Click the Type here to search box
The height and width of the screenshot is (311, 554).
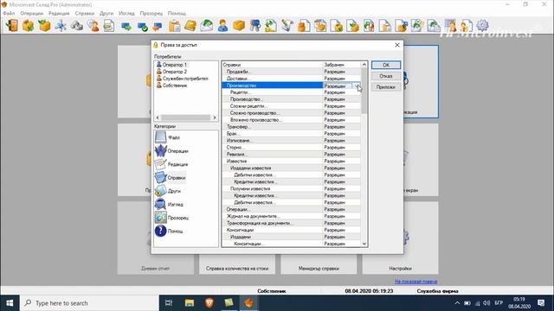point(89,303)
